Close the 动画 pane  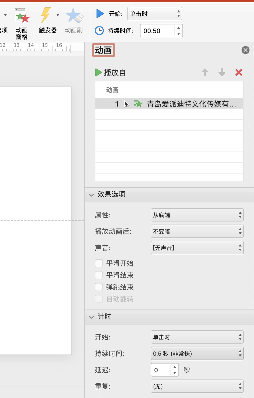click(x=246, y=50)
